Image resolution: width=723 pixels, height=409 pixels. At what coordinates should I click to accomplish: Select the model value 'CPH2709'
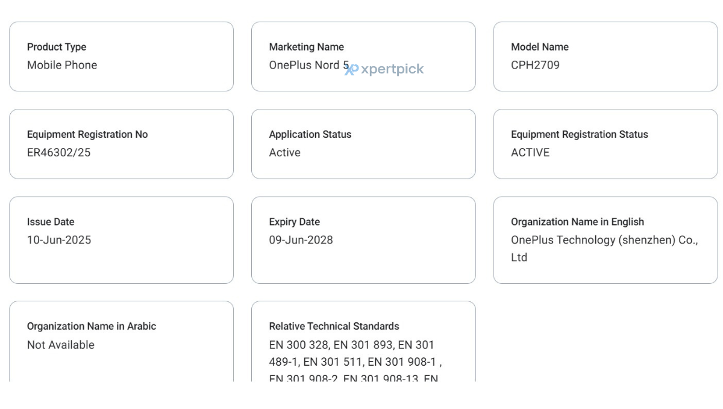pos(536,65)
